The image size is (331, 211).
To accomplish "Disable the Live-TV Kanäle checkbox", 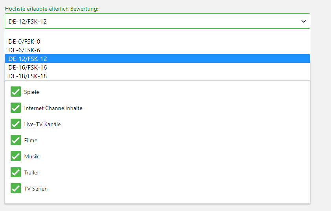I will coord(16,124).
